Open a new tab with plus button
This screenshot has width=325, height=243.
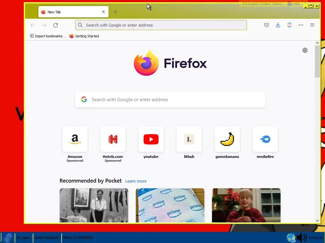[x=116, y=12]
